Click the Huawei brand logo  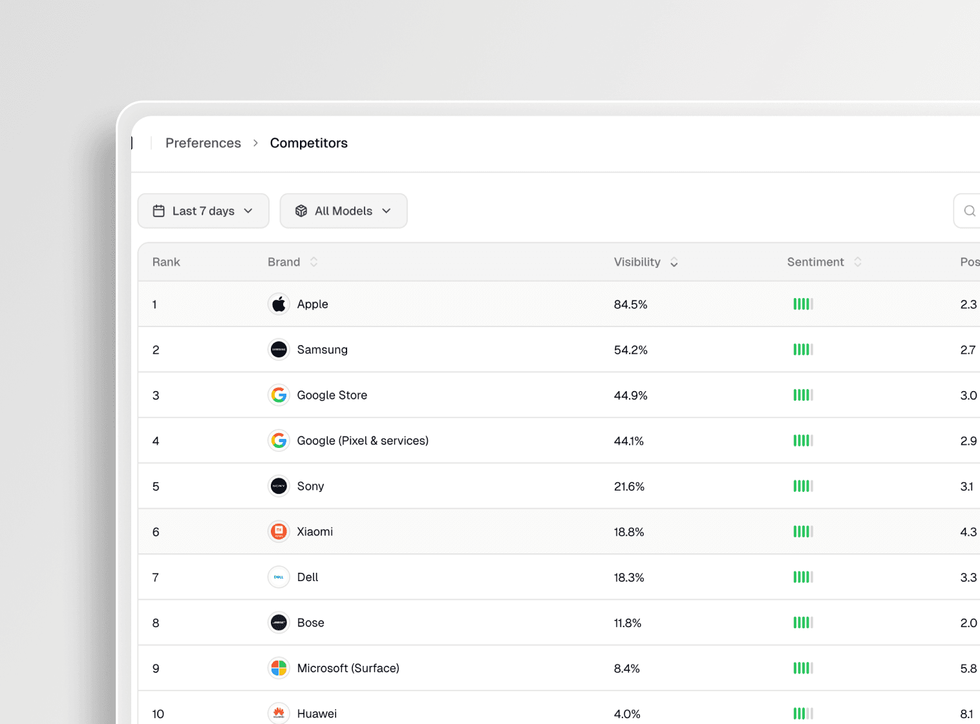pos(279,712)
